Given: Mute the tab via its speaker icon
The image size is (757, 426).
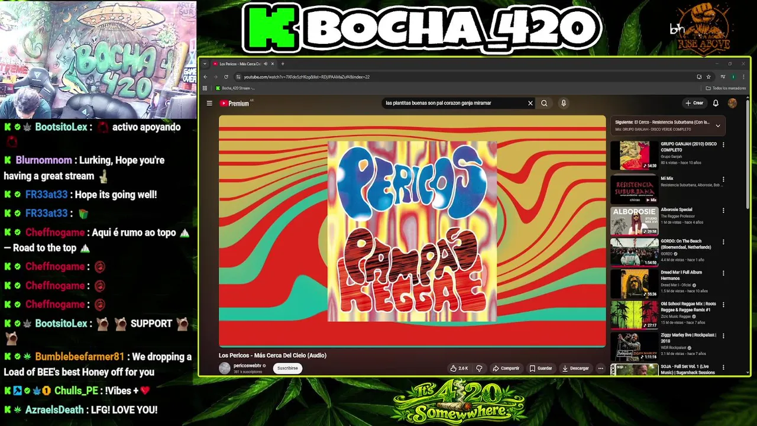Looking at the screenshot, I should (x=266, y=64).
